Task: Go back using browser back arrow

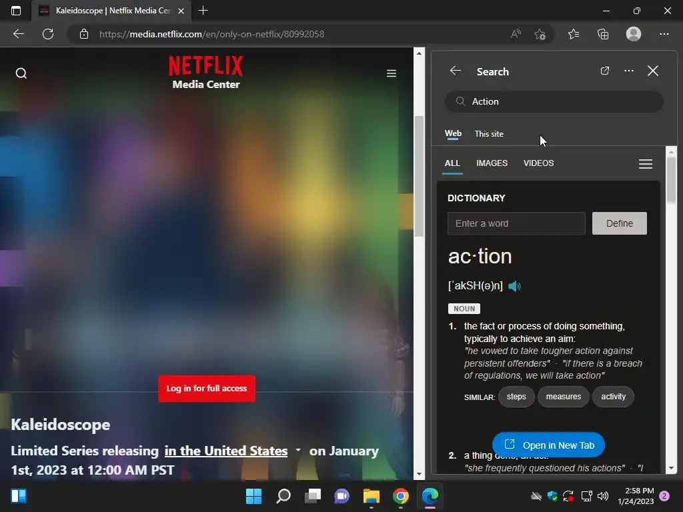Action: pos(18,34)
